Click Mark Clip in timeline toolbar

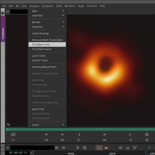click(85, 148)
